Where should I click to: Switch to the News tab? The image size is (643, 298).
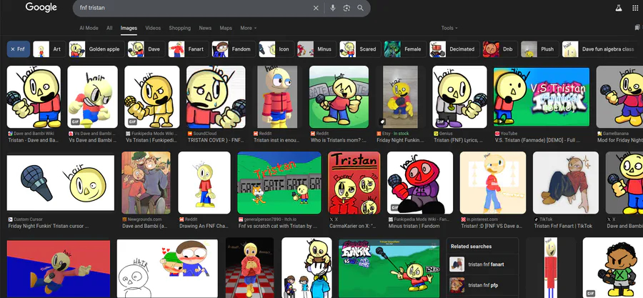coord(205,29)
